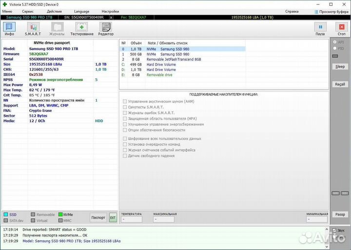Open the Сервис menu

[28, 11]
